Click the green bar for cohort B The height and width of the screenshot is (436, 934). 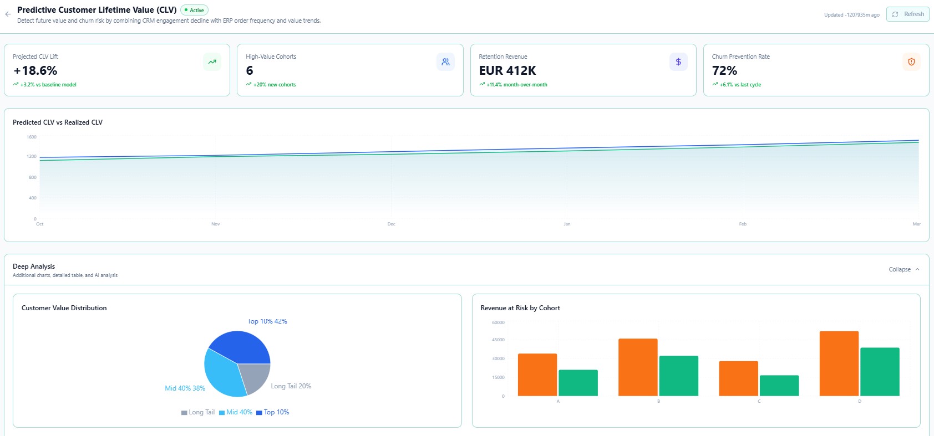point(678,376)
